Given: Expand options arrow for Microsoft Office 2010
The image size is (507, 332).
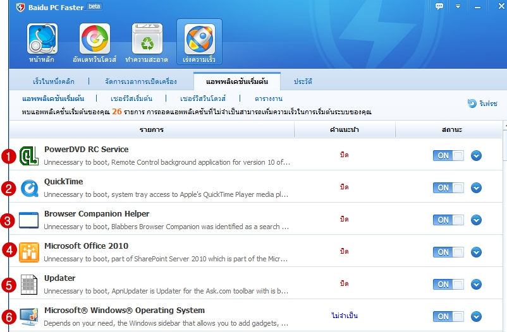Looking at the screenshot, I should [476, 252].
